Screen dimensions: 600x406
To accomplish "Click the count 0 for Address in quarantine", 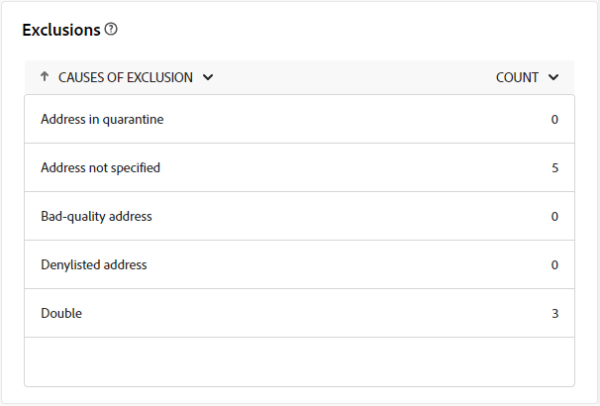I will pyautogui.click(x=554, y=120).
